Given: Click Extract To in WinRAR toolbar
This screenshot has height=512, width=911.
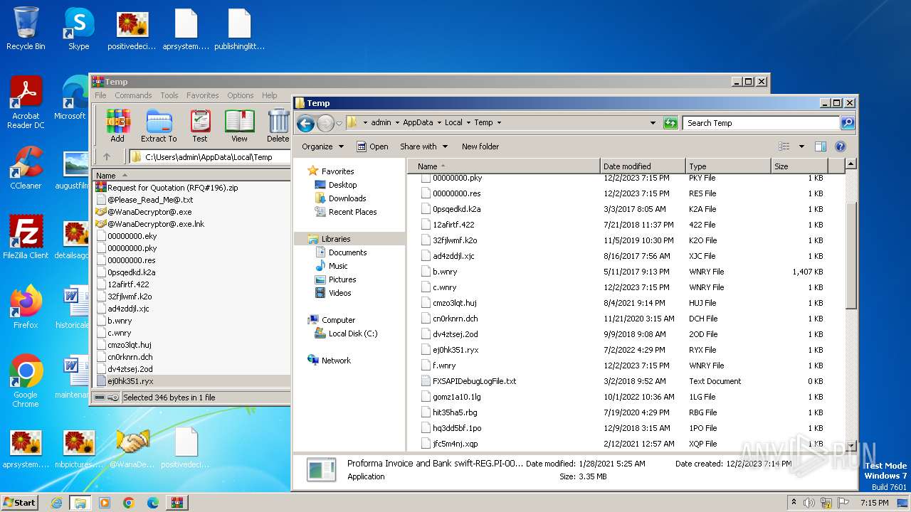Looking at the screenshot, I should 159,126.
